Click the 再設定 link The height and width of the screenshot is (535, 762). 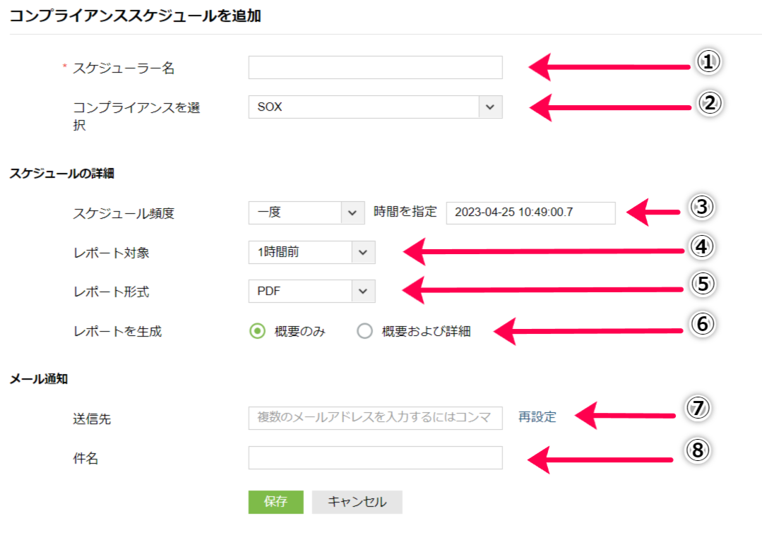(537, 417)
